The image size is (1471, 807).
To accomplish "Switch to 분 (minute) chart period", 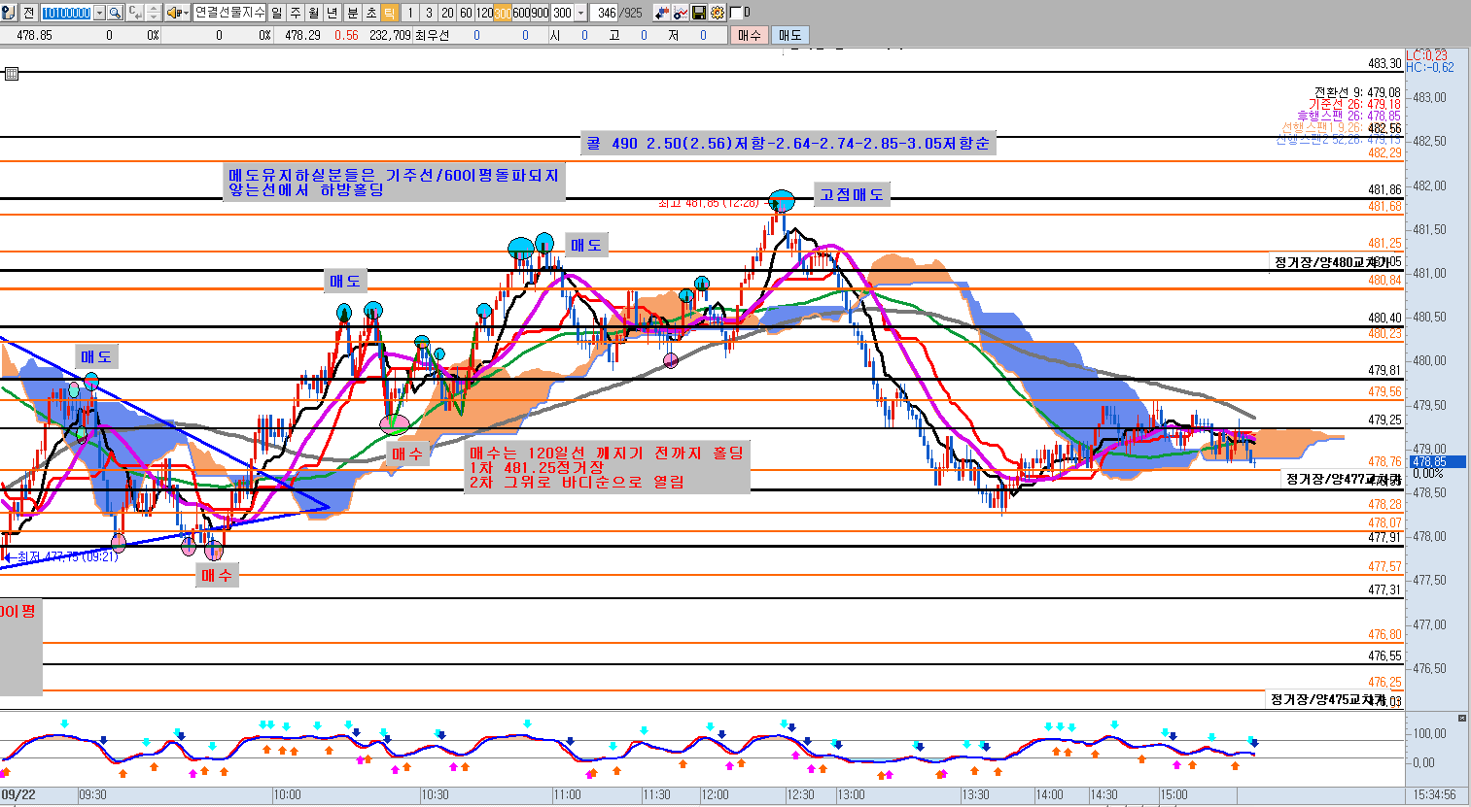I will pyautogui.click(x=352, y=13).
